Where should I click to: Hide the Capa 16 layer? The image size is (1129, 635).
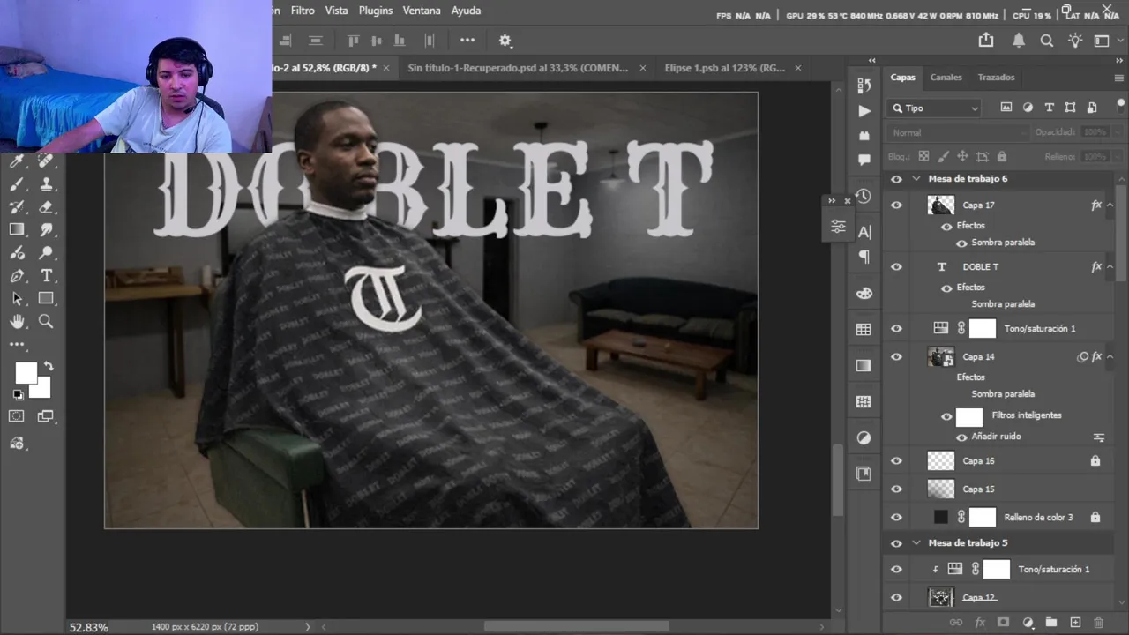[897, 461]
